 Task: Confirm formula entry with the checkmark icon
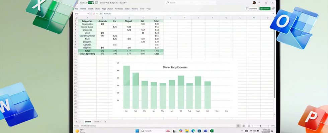pos(97,14)
